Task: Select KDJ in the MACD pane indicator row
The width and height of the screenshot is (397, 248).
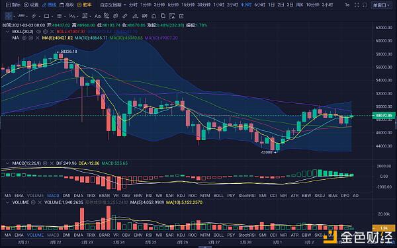Action: [x=181, y=196]
